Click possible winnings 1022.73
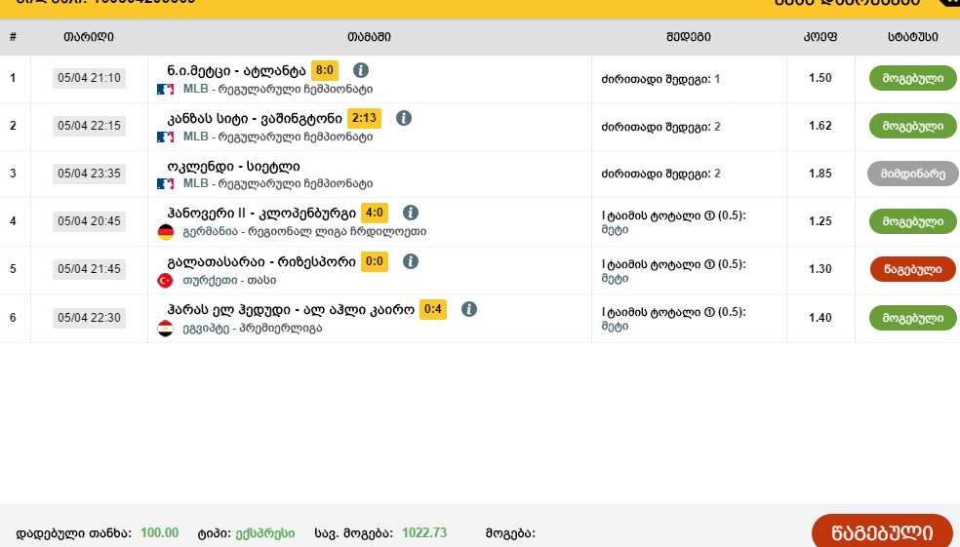Screen dimensions: 960x547 click(x=424, y=533)
